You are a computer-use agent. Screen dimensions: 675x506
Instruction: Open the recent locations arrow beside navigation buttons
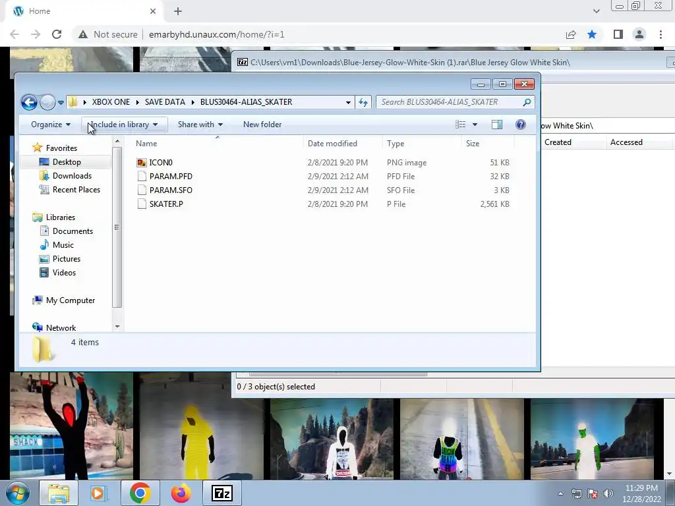pos(61,102)
